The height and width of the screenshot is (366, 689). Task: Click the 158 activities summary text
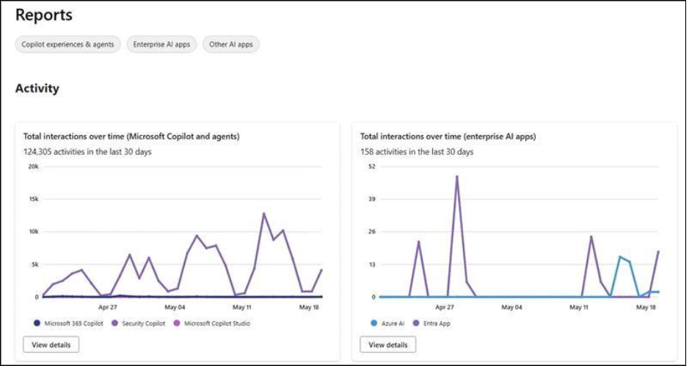pyautogui.click(x=417, y=152)
